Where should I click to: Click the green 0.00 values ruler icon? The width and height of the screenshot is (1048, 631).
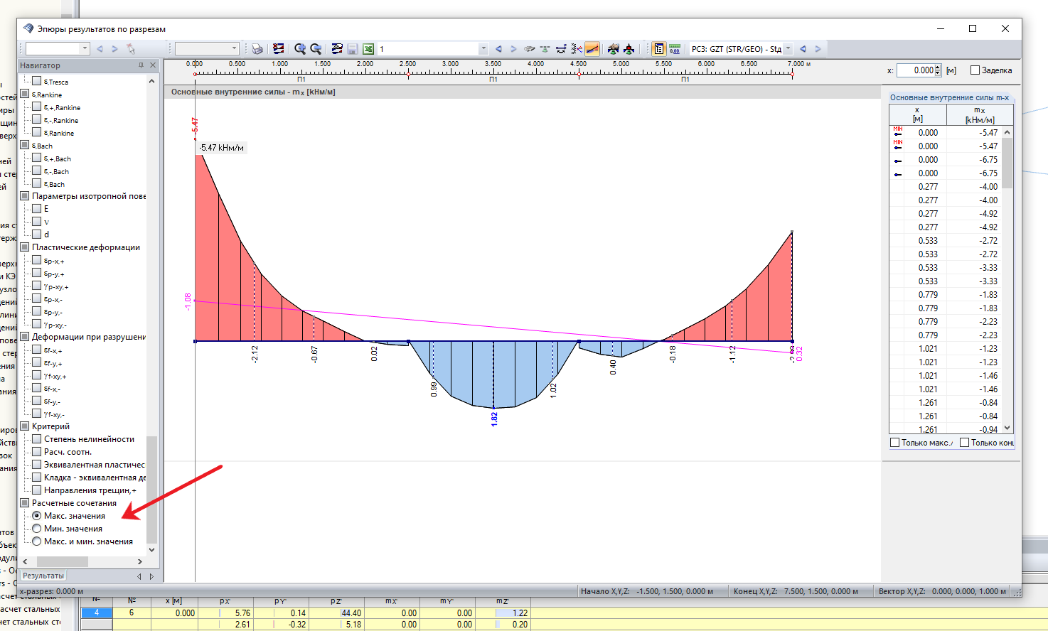click(675, 49)
